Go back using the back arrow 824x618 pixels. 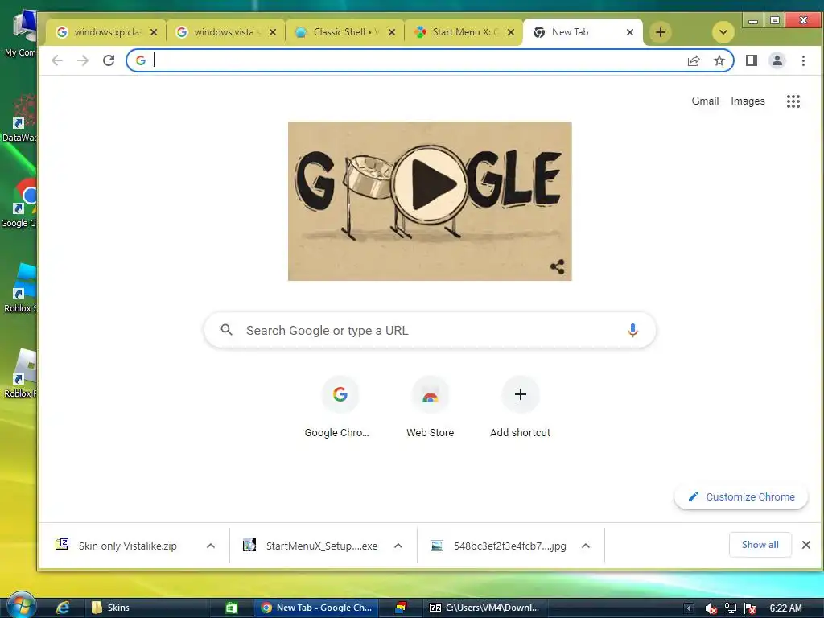coord(57,60)
